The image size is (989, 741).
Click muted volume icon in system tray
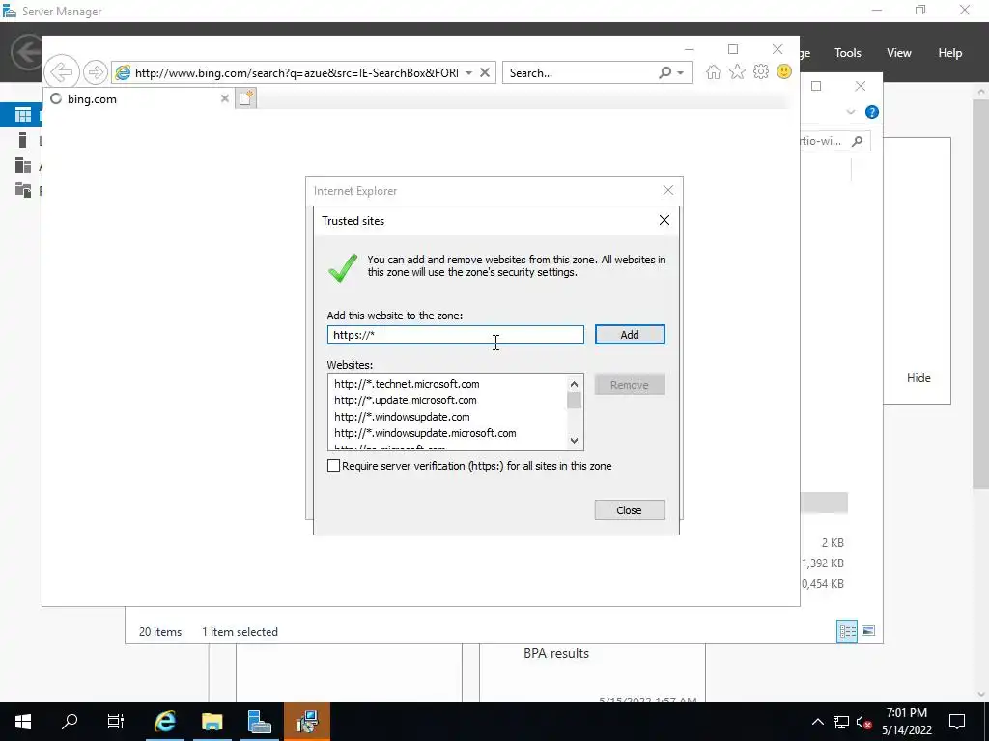click(x=864, y=722)
